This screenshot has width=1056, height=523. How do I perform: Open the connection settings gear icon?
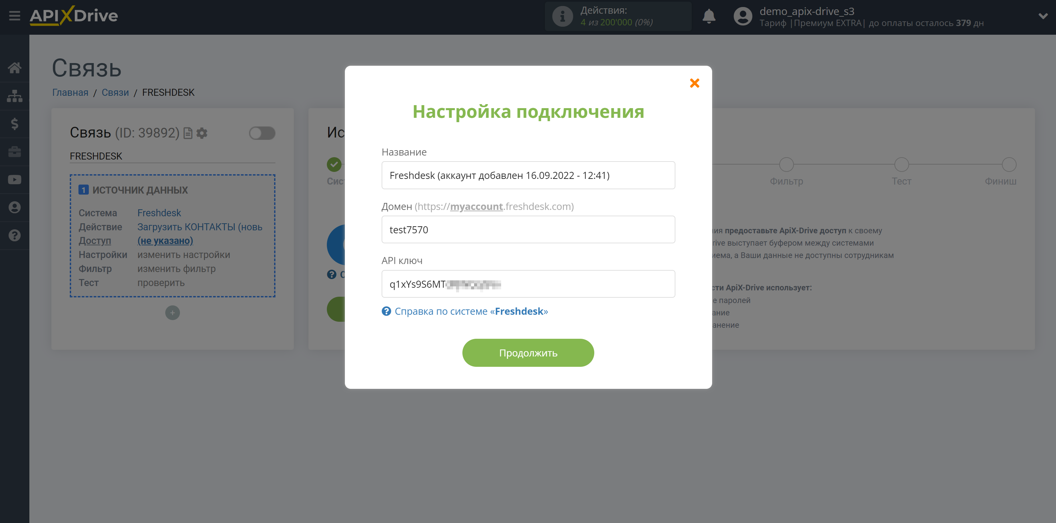click(202, 133)
